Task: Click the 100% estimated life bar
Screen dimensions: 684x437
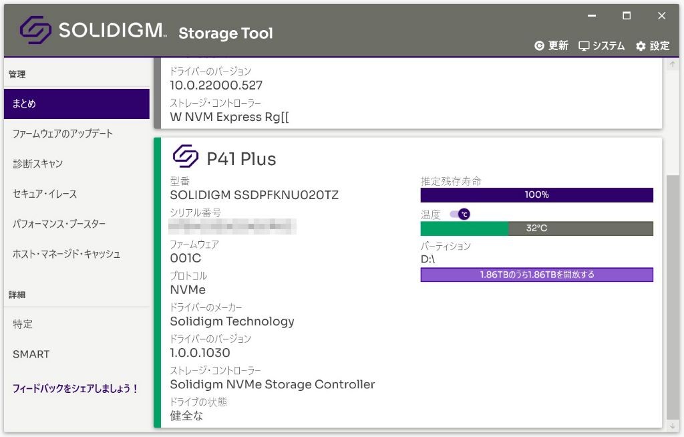Action: click(536, 195)
